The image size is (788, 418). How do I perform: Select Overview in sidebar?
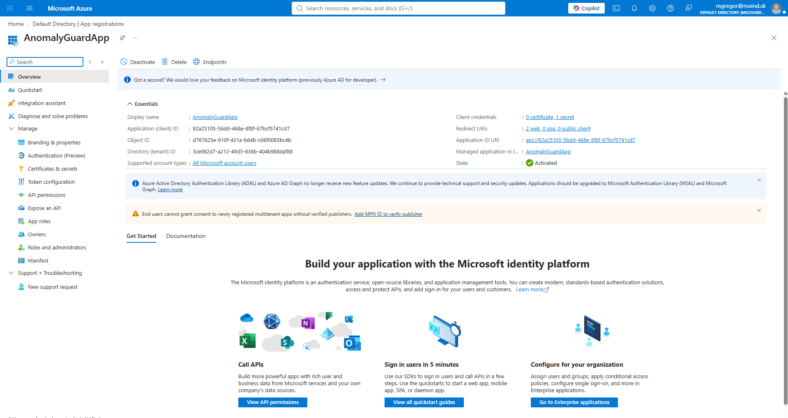[x=54, y=77]
